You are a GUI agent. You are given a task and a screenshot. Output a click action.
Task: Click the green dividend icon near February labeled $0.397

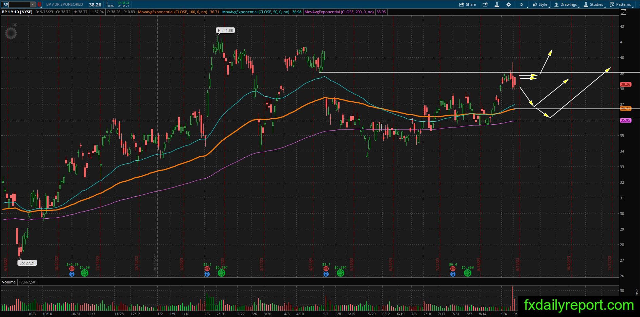(222, 273)
